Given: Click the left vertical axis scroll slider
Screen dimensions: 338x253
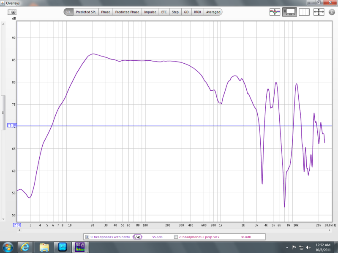Looking at the screenshot, I should 3,113.
